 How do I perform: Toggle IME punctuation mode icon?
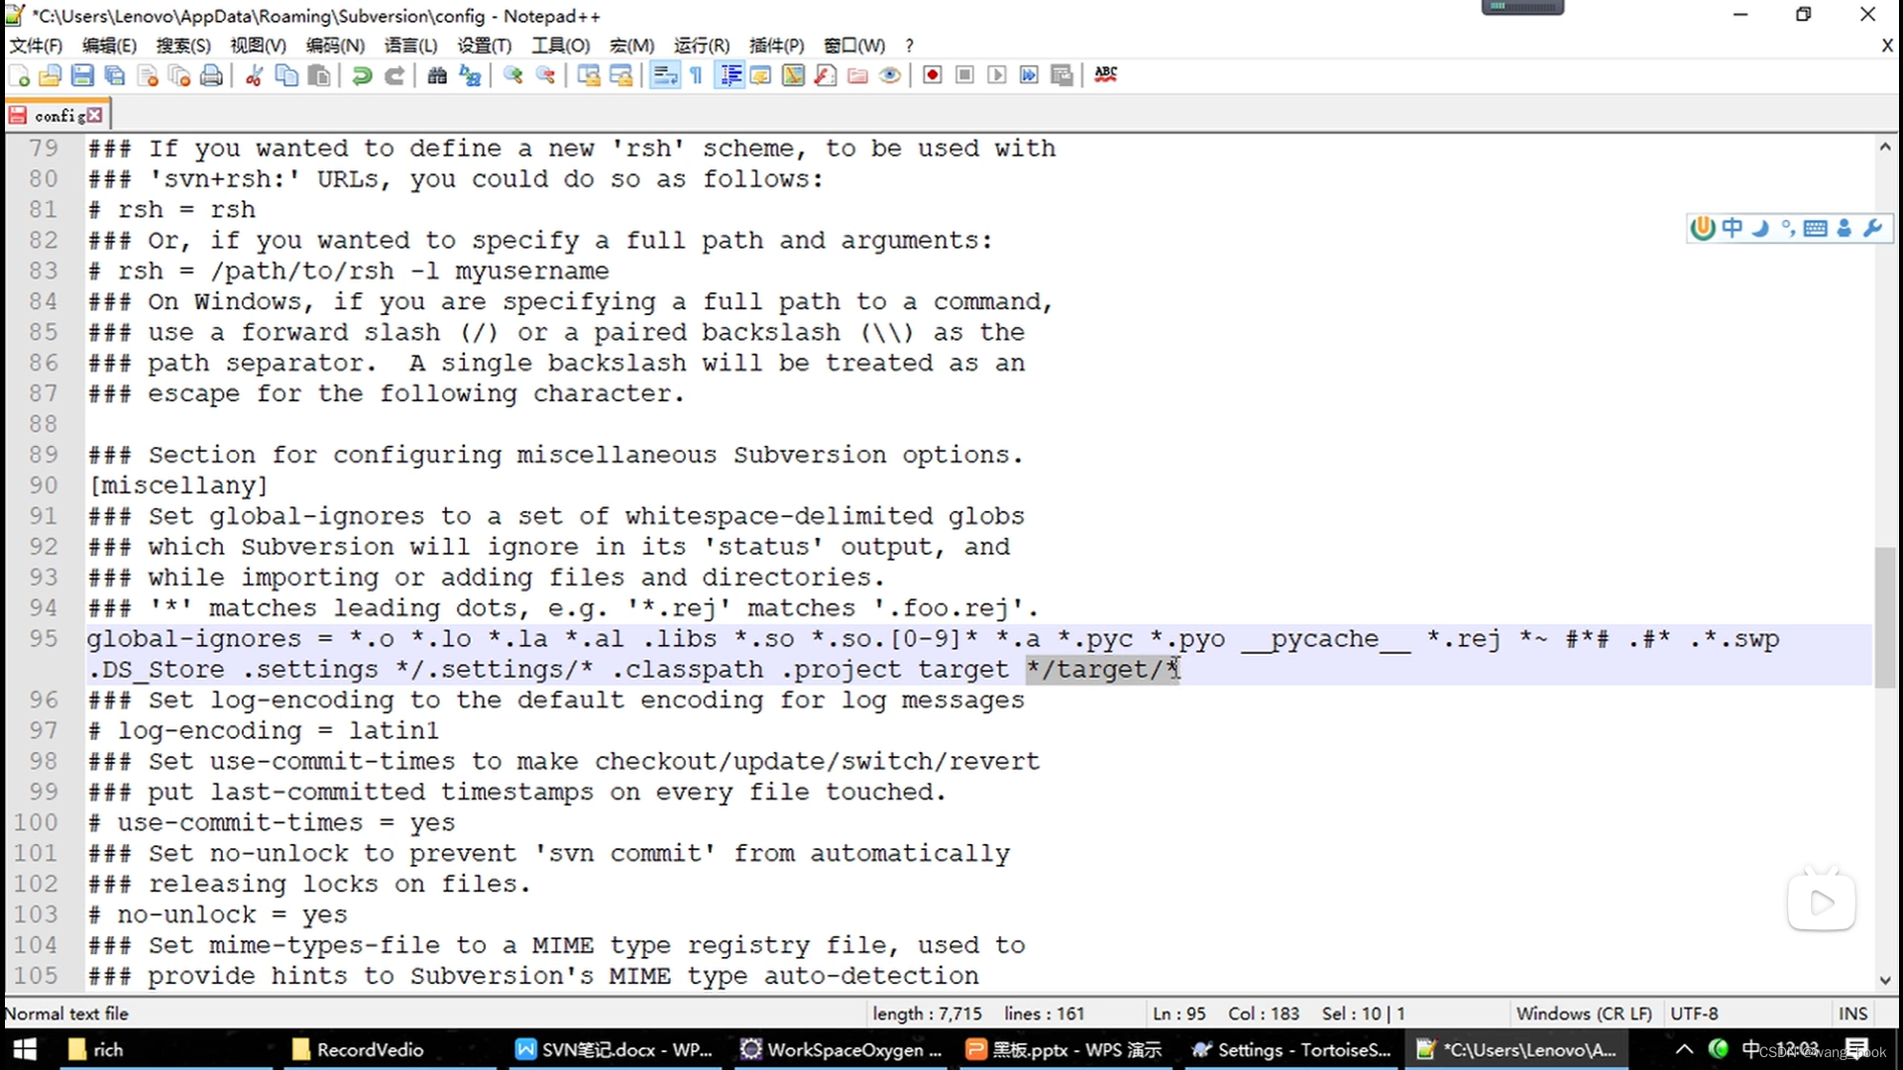(1788, 228)
